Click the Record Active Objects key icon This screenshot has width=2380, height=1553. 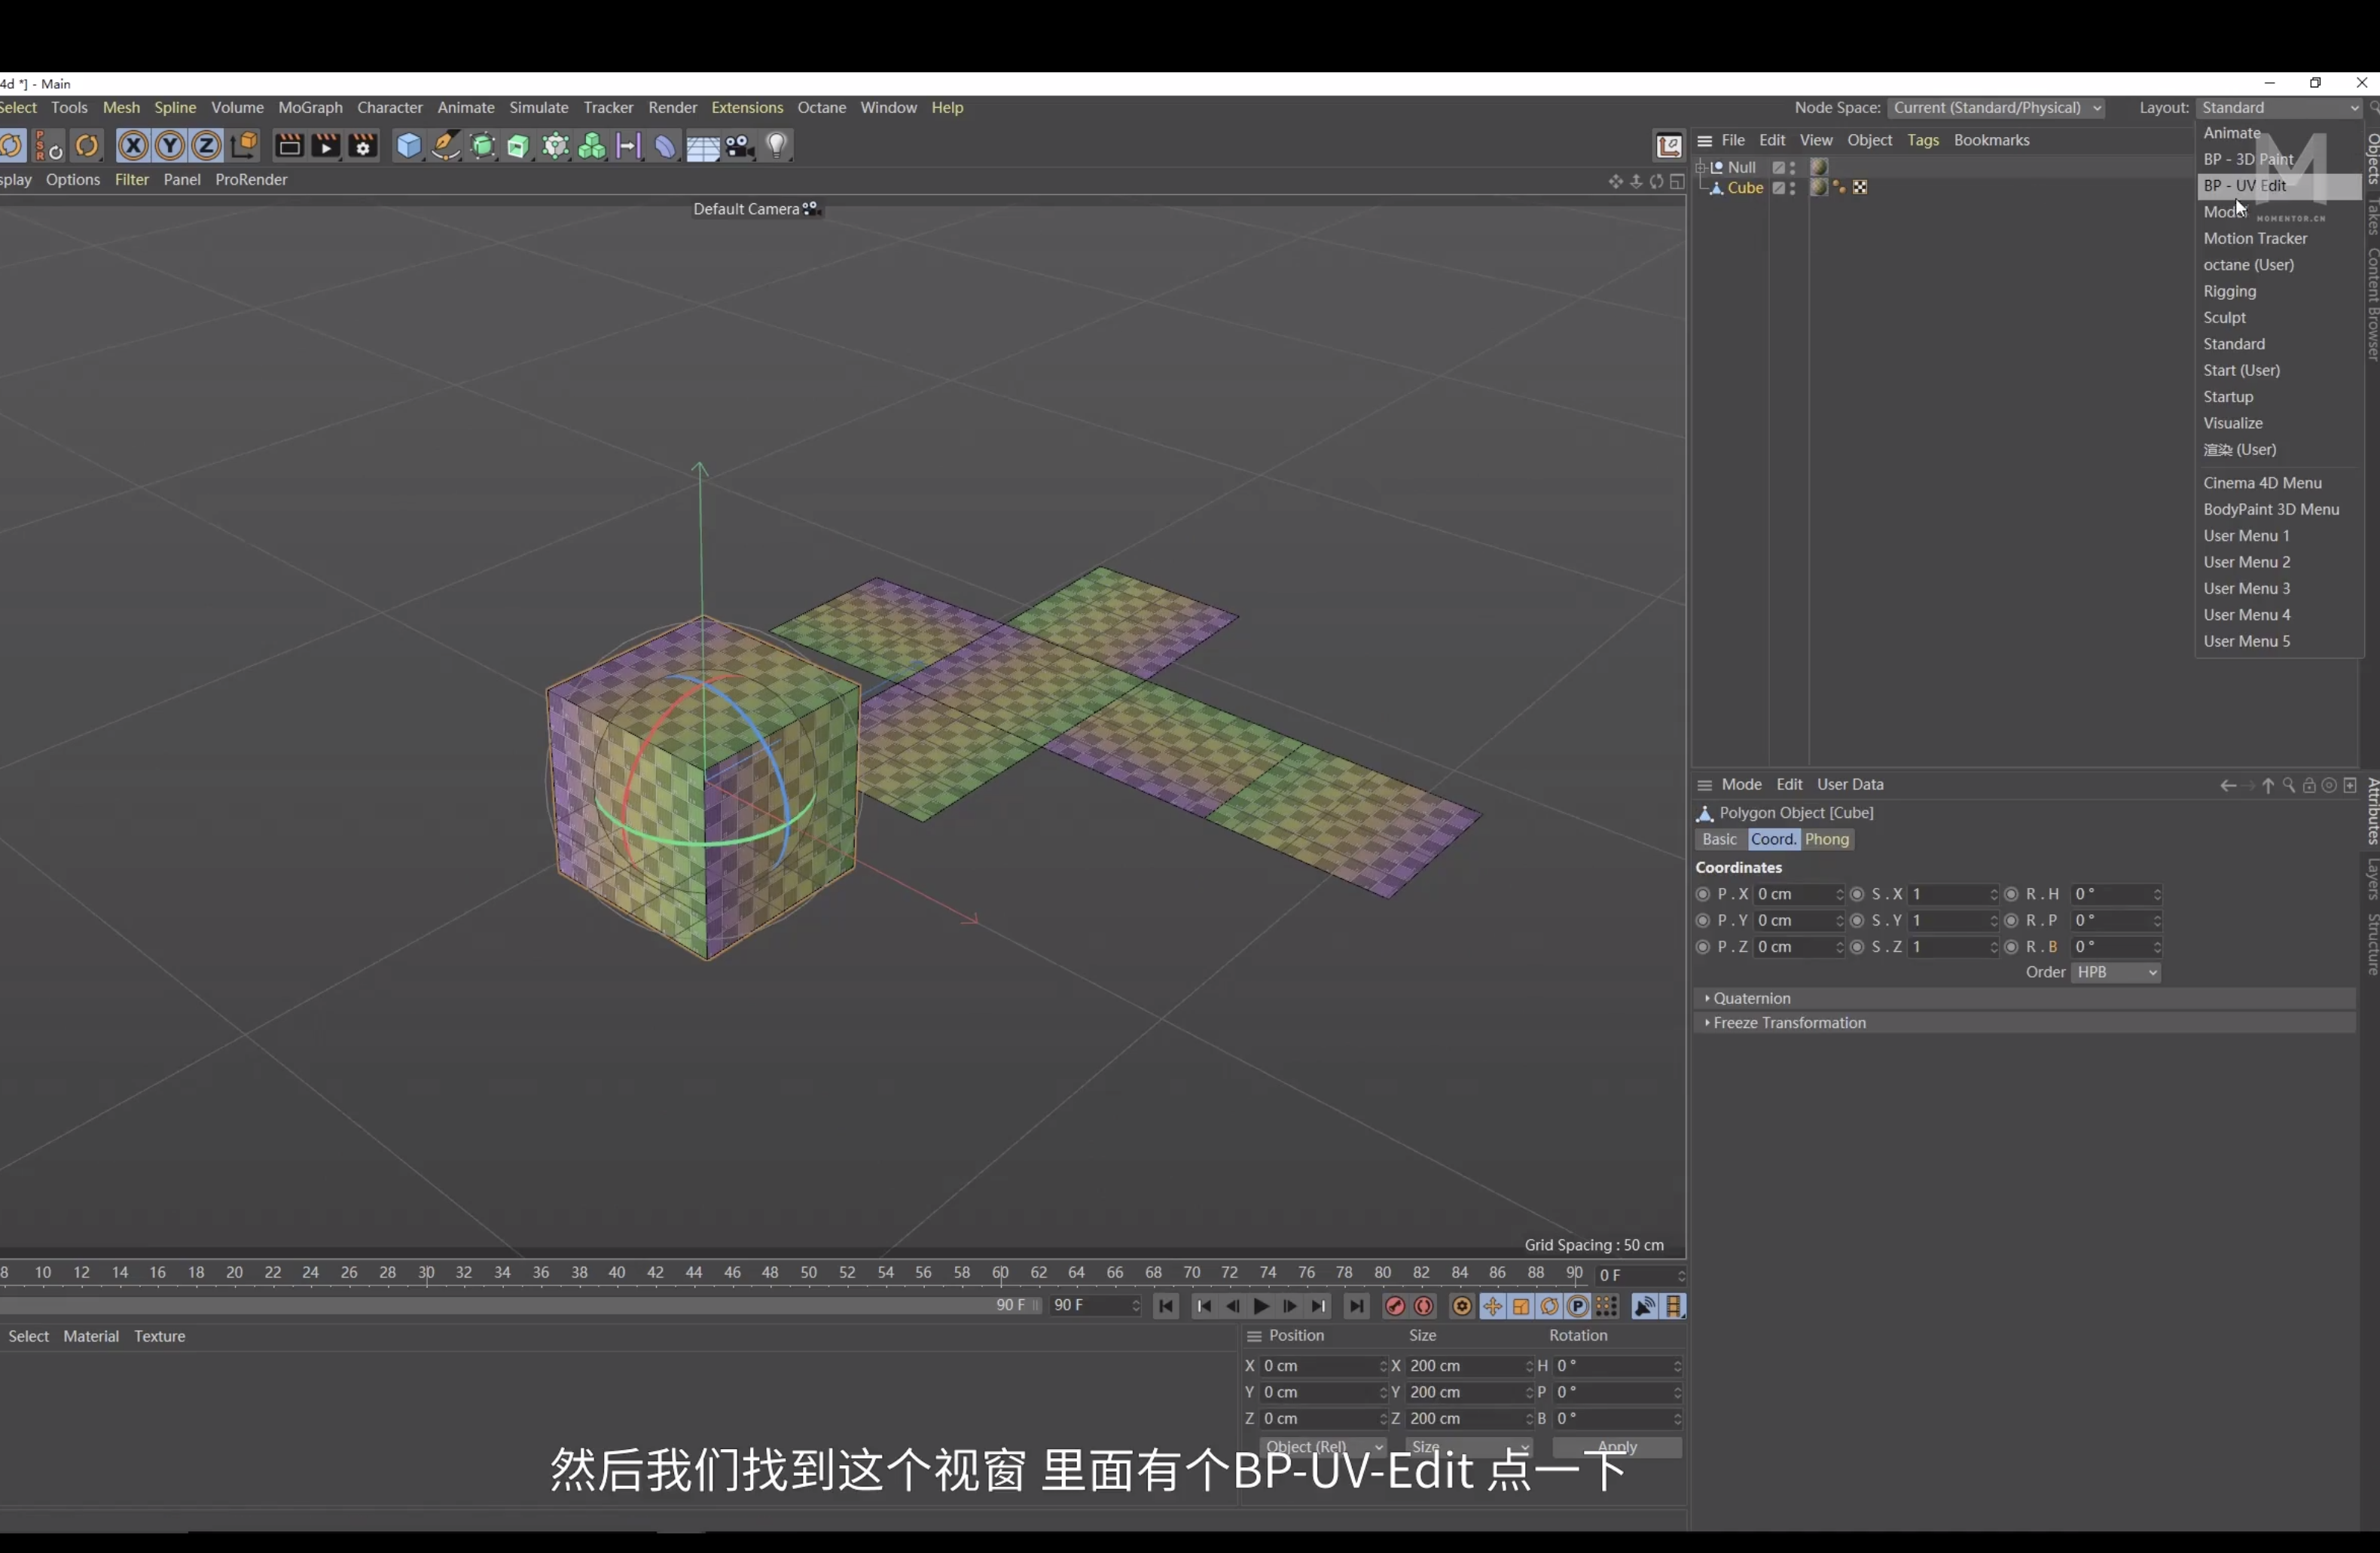click(x=1395, y=1306)
